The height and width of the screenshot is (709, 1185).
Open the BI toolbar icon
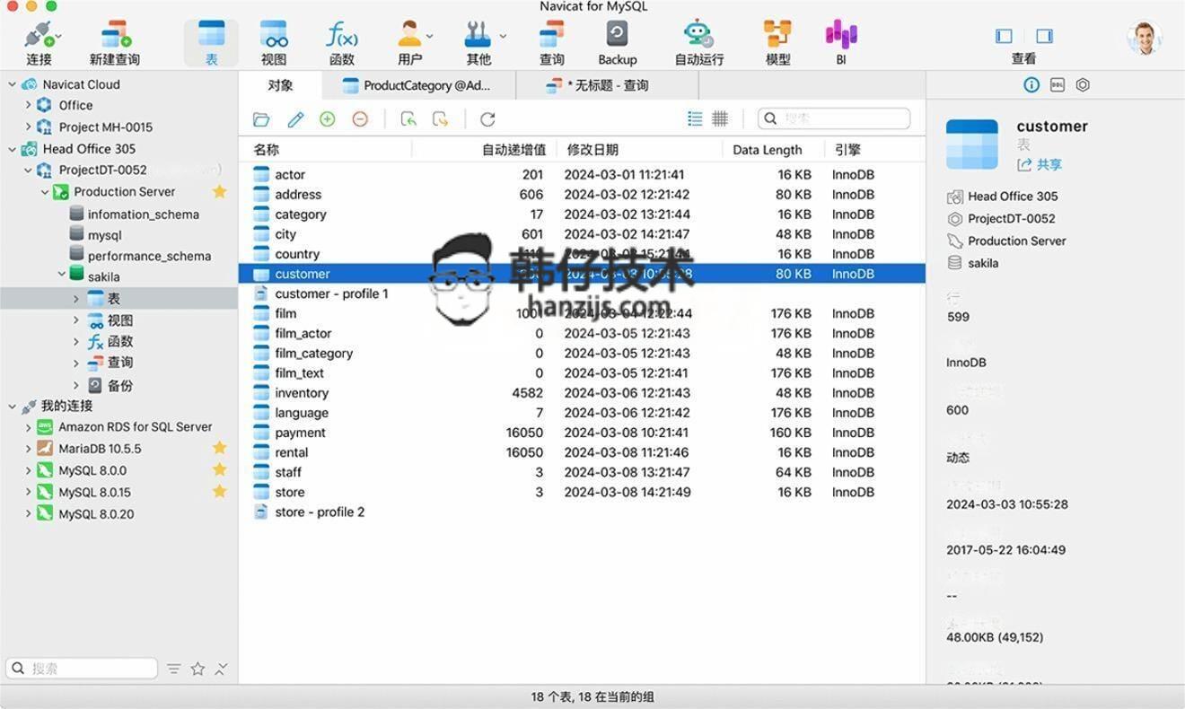click(x=841, y=42)
